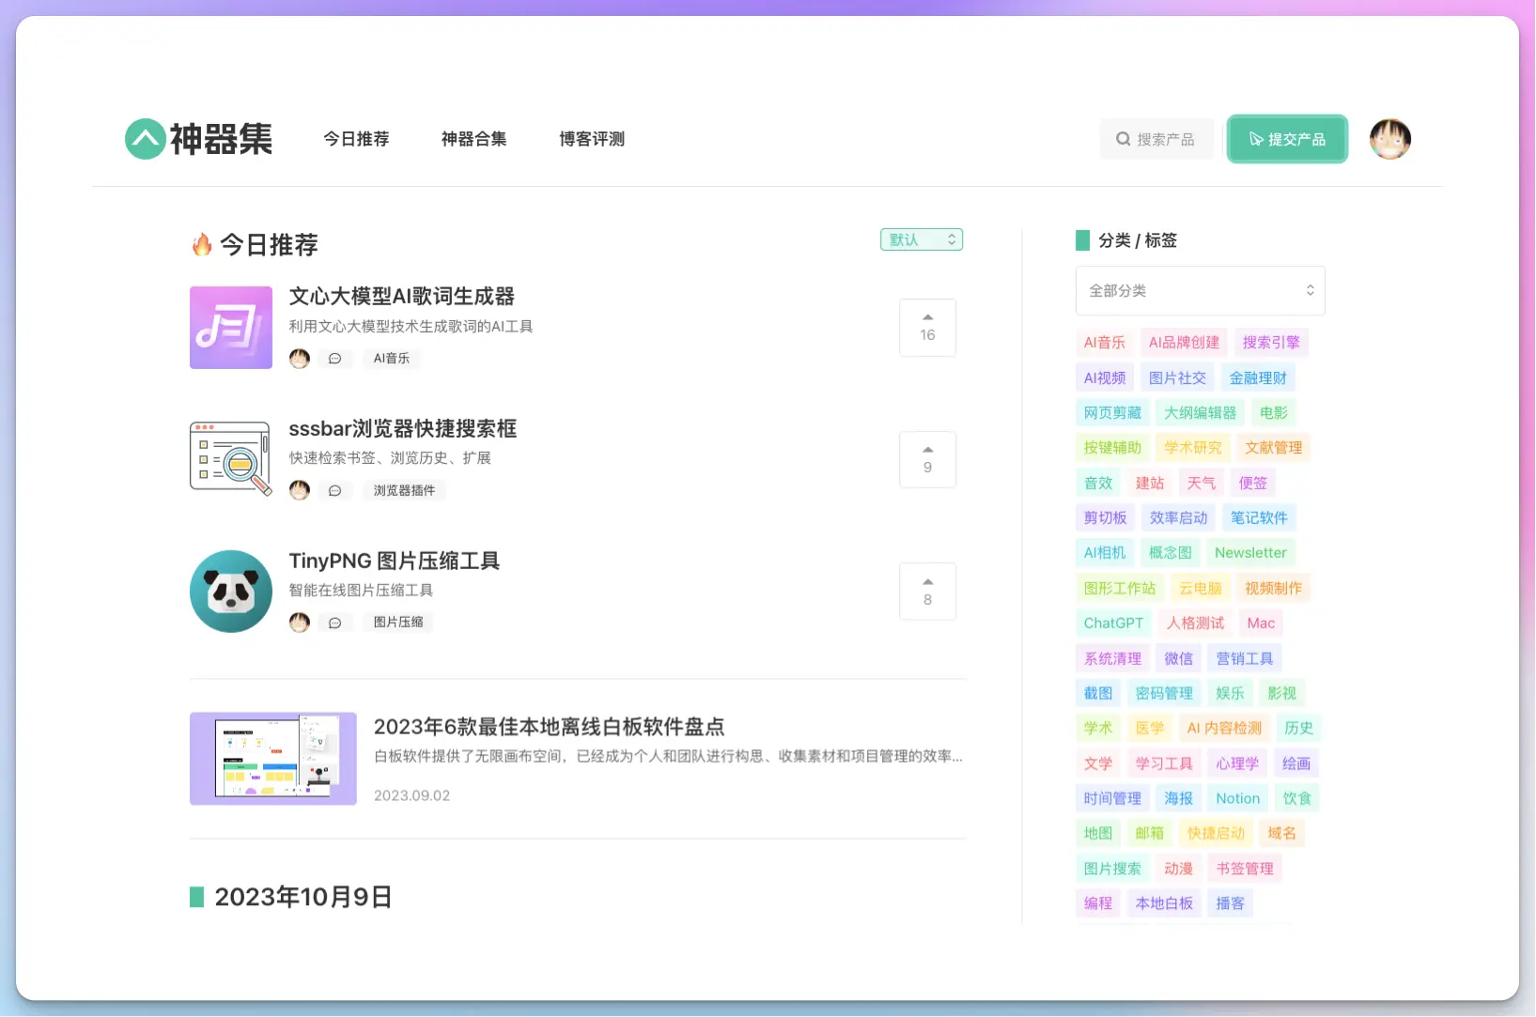This screenshot has height=1017, width=1536.
Task: Click author avatar under ssbar浏览器快捷搜索框
Action: coord(300,490)
